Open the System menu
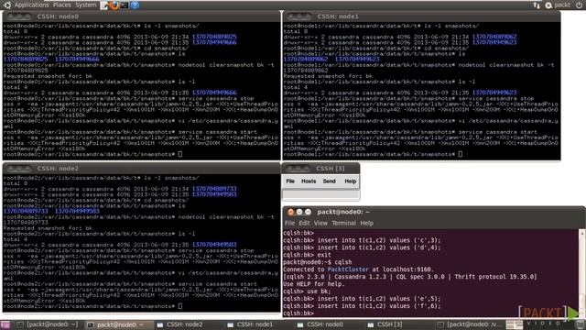The image size is (586, 330). pyautogui.click(x=86, y=5)
